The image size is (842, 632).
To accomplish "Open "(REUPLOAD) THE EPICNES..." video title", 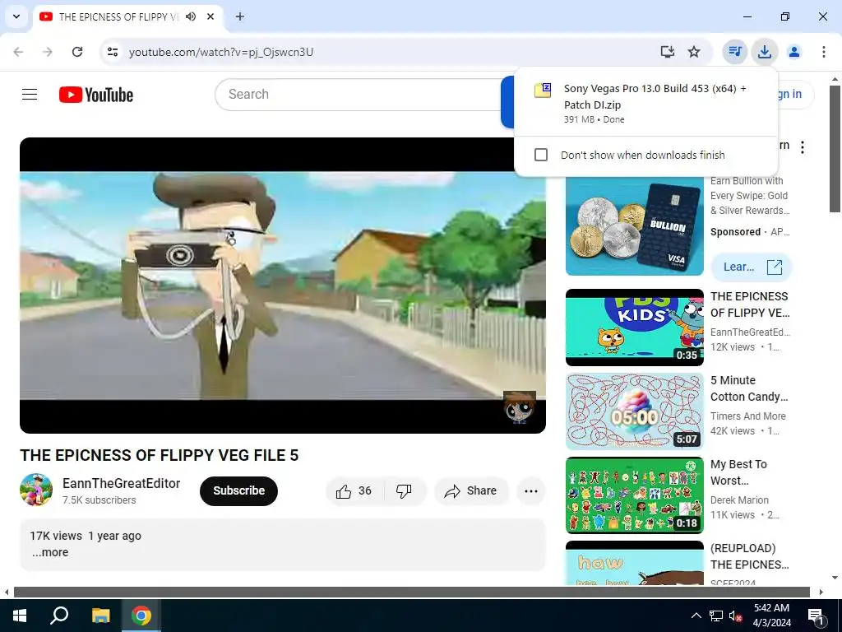I will (x=750, y=556).
